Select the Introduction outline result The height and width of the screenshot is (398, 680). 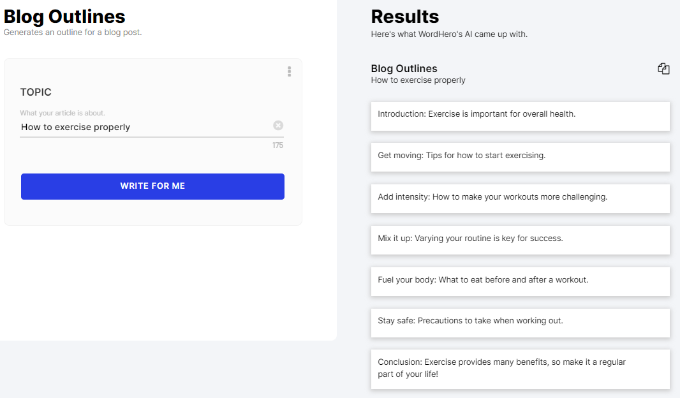click(x=520, y=116)
